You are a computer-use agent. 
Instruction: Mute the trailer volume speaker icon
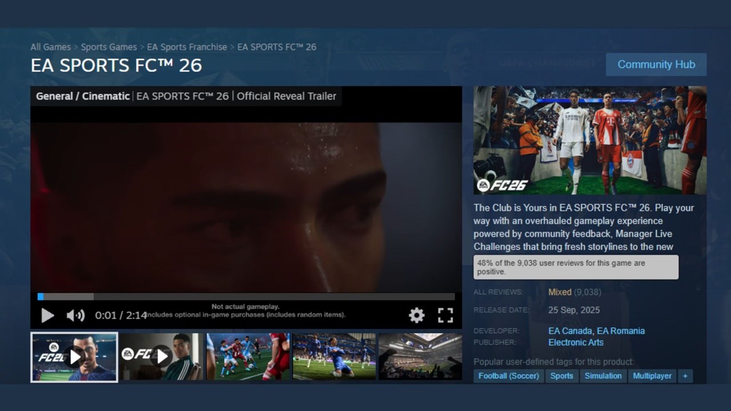coord(75,315)
